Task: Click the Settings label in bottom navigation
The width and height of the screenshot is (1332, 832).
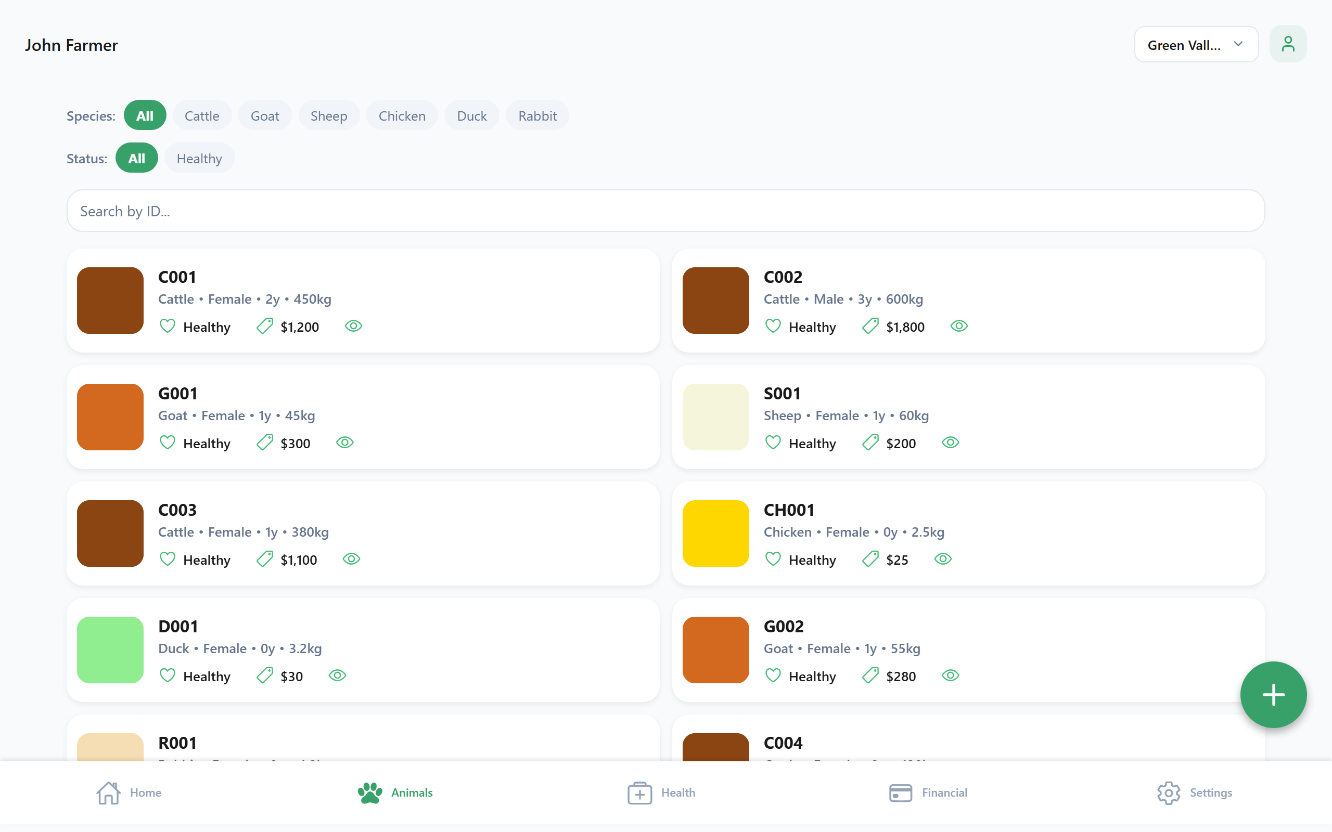Action: click(x=1211, y=792)
